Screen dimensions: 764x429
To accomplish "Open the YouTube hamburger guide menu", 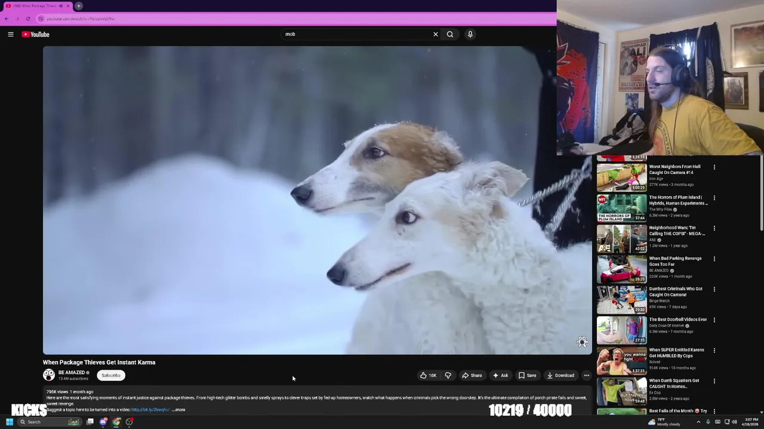I will click(x=11, y=35).
